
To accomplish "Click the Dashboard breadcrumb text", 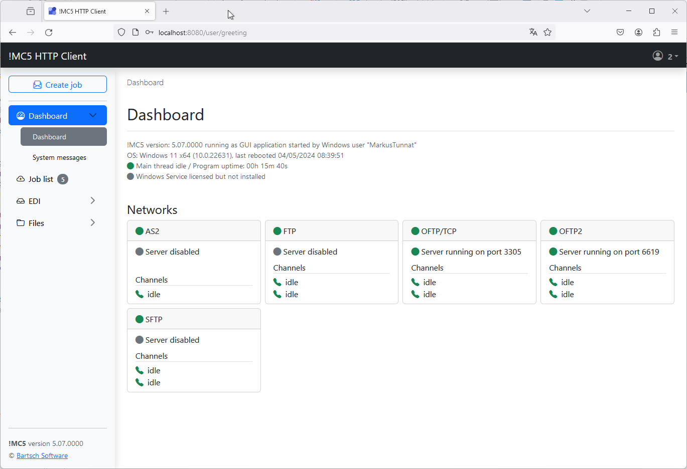I will tap(145, 82).
